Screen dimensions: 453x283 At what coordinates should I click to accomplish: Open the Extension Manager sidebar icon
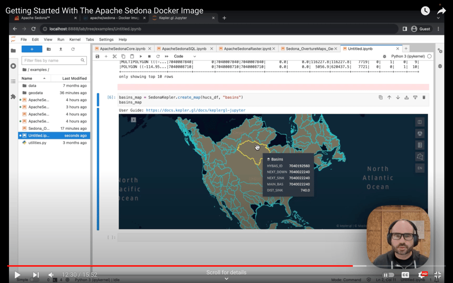13,97
